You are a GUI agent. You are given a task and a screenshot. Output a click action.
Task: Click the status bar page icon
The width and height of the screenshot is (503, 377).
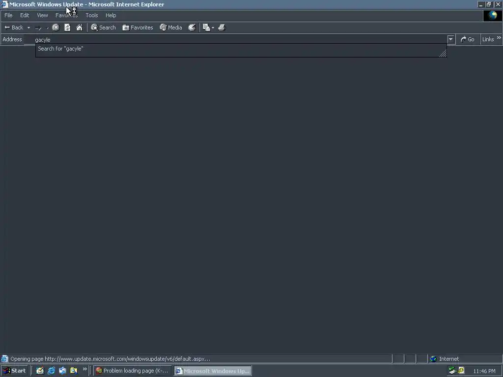click(4, 359)
